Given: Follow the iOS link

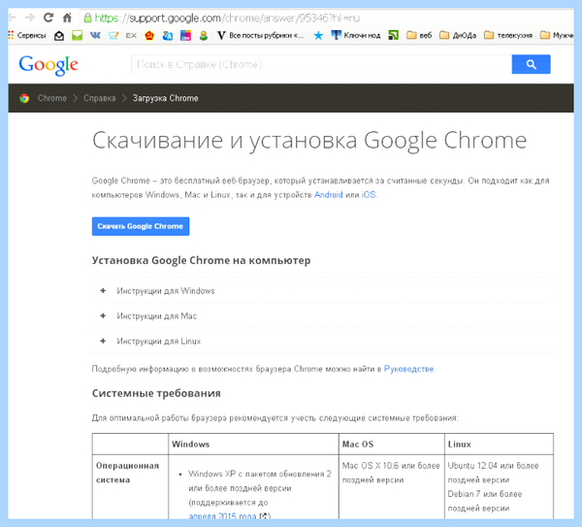Looking at the screenshot, I should click(x=369, y=195).
